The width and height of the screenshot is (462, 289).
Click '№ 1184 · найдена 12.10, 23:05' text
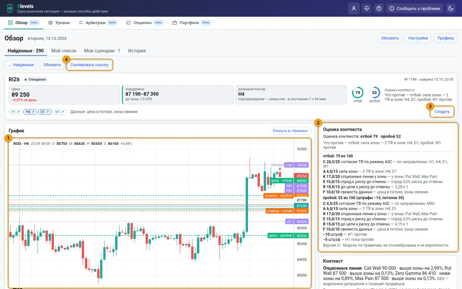pyautogui.click(x=429, y=79)
